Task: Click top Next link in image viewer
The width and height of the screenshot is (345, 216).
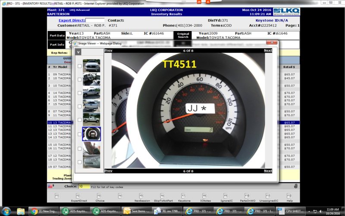Action: [268, 50]
